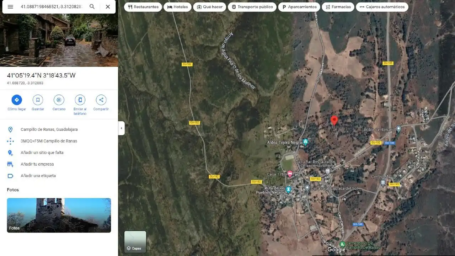
Task: Collapse the side panel with arrow
Action: 122,128
